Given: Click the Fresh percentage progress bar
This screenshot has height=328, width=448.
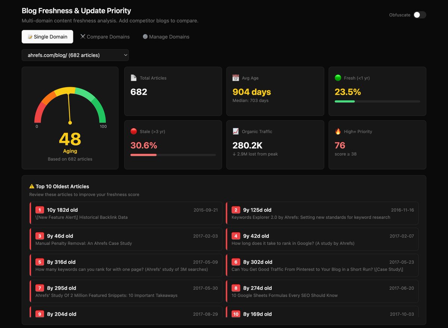Looking at the screenshot, I should [x=377, y=101].
